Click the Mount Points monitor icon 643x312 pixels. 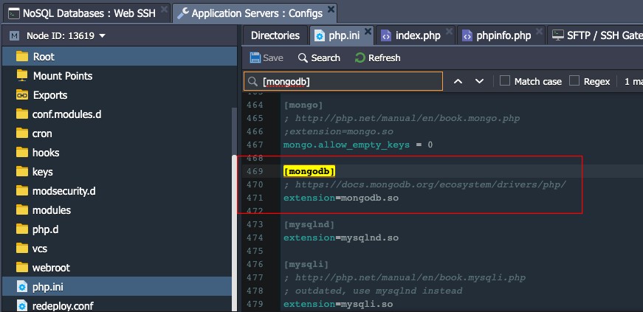click(x=22, y=76)
